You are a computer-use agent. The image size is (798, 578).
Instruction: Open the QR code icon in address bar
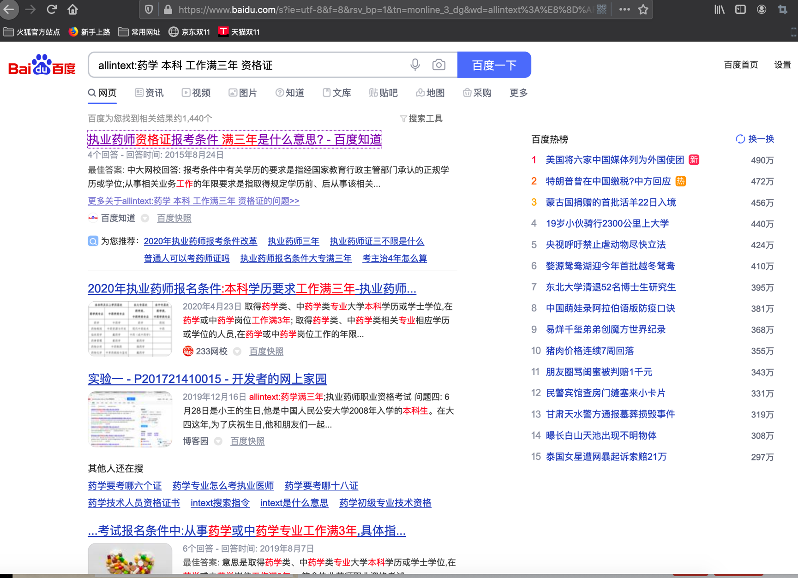601,9
